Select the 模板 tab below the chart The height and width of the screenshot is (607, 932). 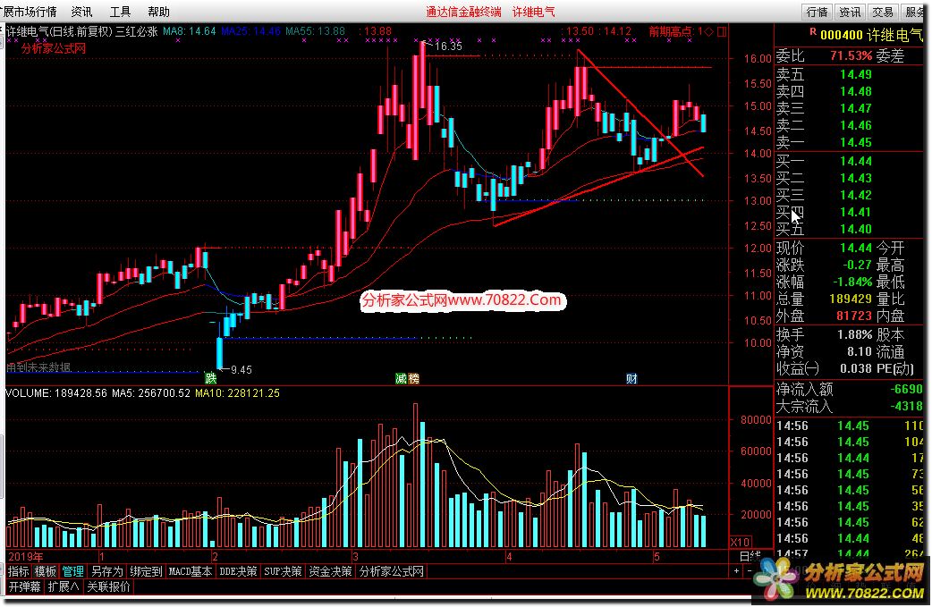[46, 571]
